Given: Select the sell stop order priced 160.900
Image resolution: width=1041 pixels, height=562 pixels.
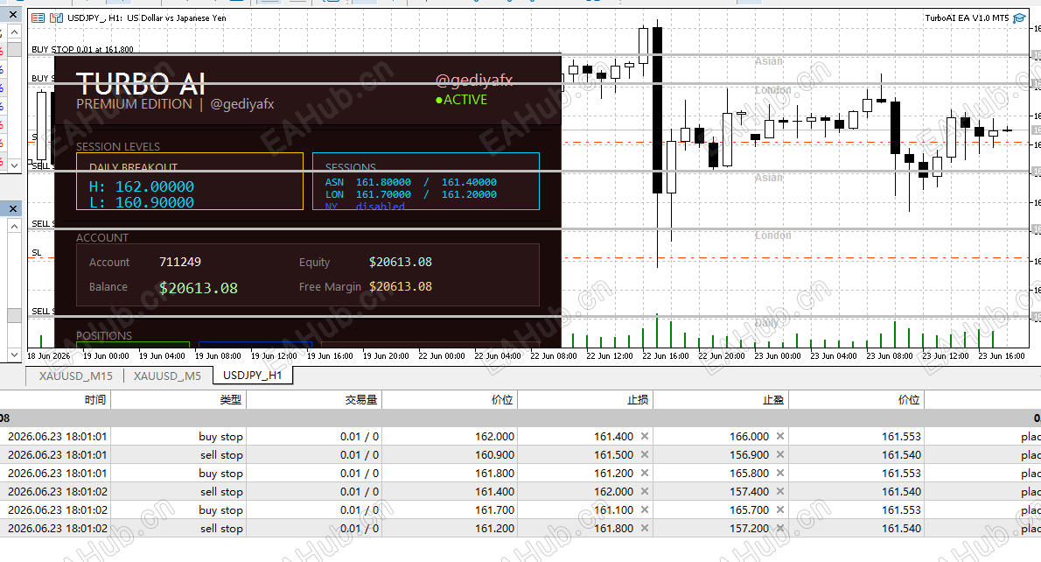Looking at the screenshot, I should tap(520, 455).
